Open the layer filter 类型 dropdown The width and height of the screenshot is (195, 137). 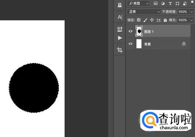(x=139, y=3)
